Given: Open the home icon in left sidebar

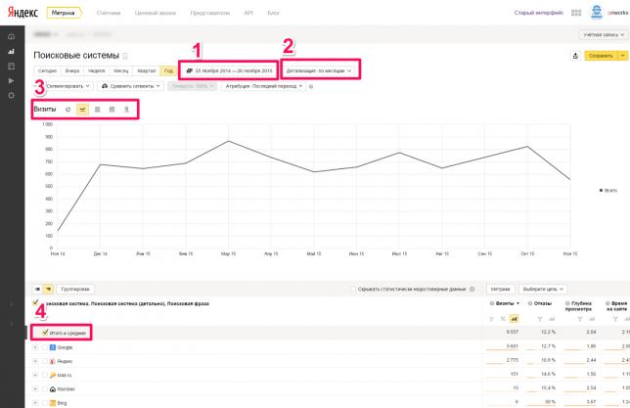Looking at the screenshot, I should pyautogui.click(x=12, y=36).
